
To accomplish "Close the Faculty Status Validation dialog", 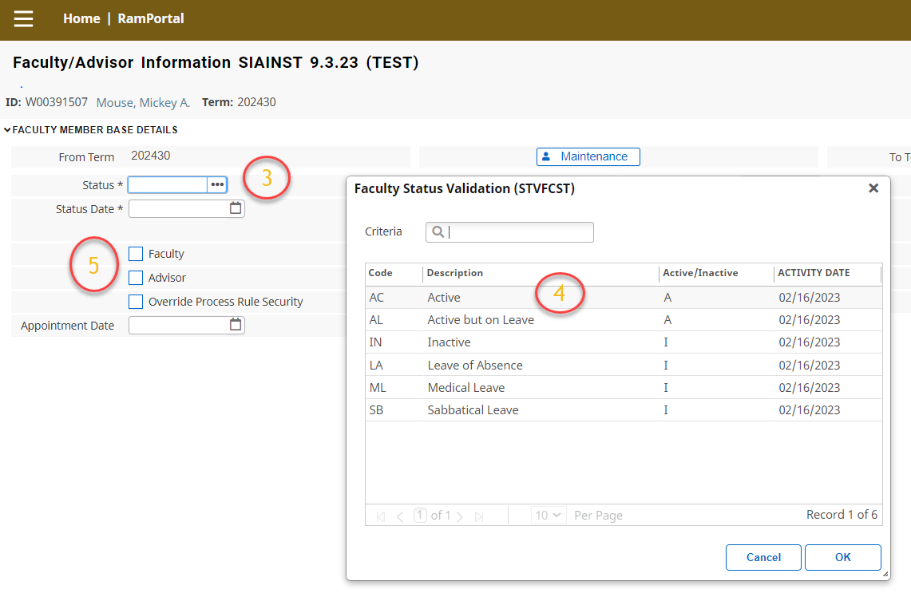I will point(873,188).
